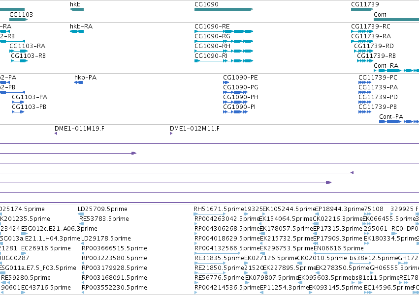The image size is (419, 295).
Task: Select the RP004214536.5prime EST label
Action: point(227,288)
